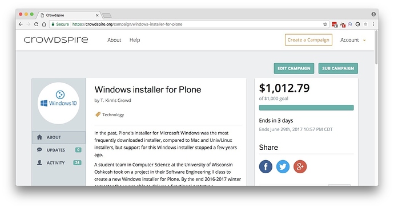
Task: Open Chrome three-dot menu
Action: point(373,25)
